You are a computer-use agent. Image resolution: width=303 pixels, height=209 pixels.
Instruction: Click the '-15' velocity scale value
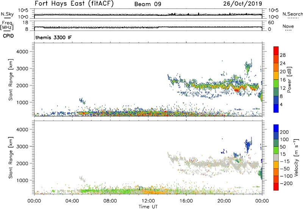pos(284,161)
